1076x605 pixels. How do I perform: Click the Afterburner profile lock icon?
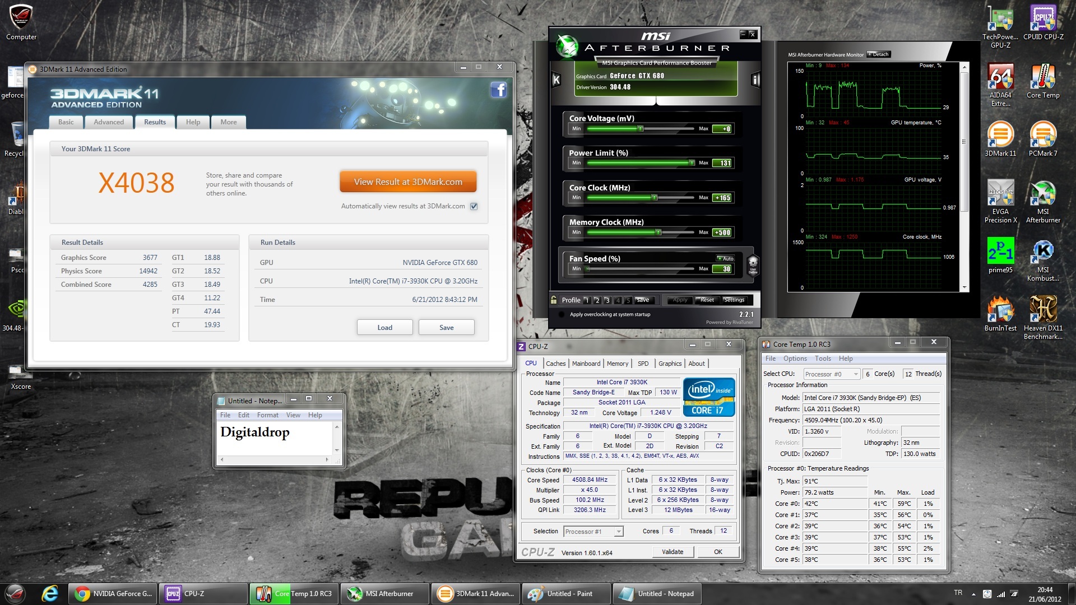[x=554, y=300]
